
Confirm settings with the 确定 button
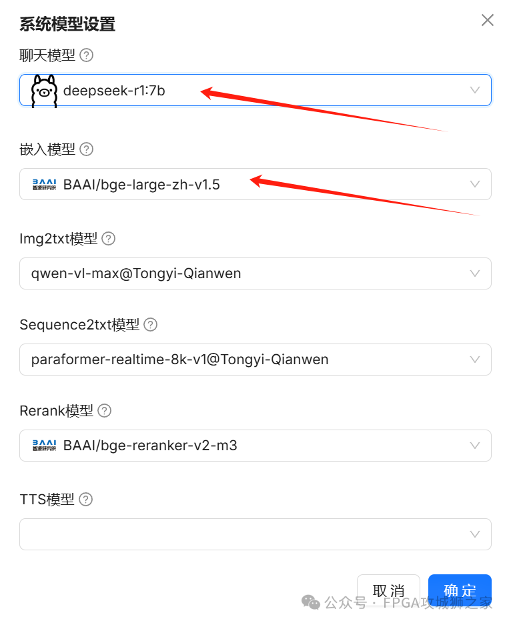(460, 590)
